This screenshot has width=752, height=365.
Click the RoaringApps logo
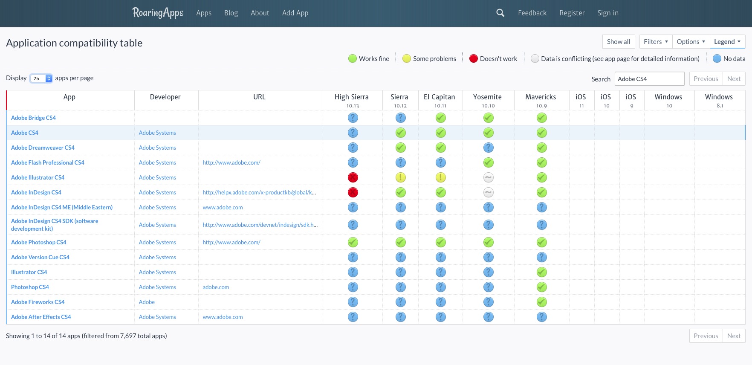[x=158, y=13]
